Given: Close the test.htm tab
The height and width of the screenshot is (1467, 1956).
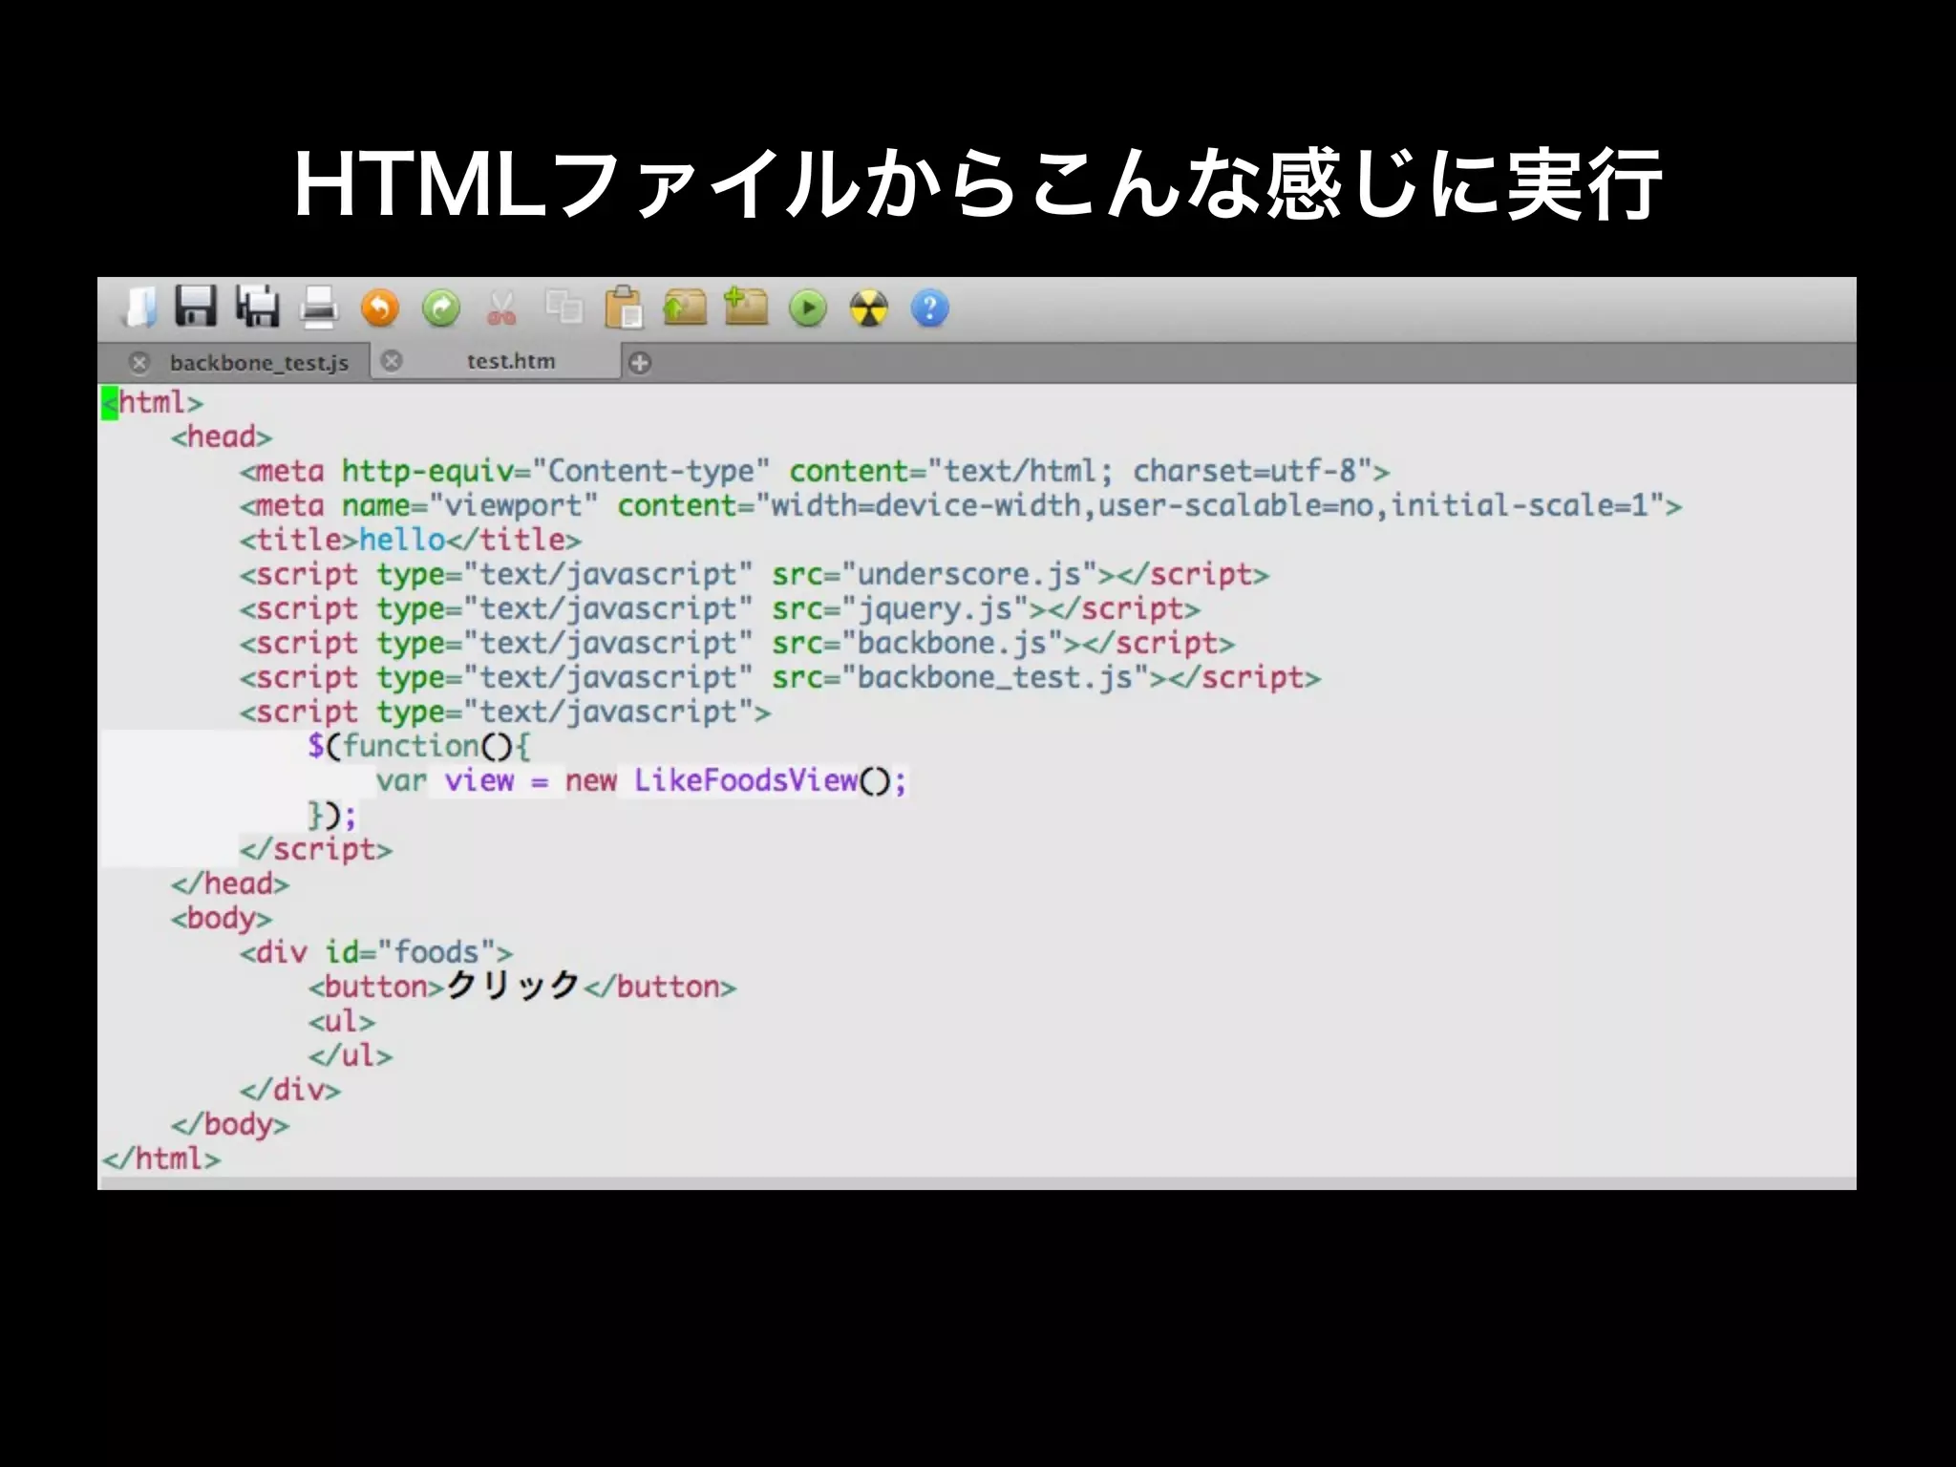Looking at the screenshot, I should pos(392,361).
